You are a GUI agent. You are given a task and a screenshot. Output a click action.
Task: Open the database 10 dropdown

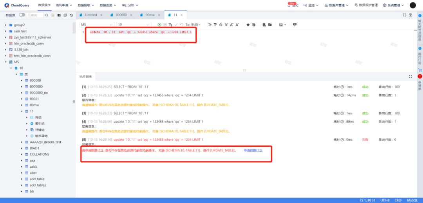click(x=134, y=25)
